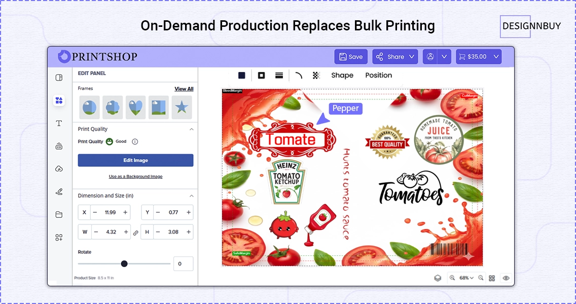Choose the star frame thumbnail
Image resolution: width=576 pixels, height=304 pixels.
tap(182, 107)
